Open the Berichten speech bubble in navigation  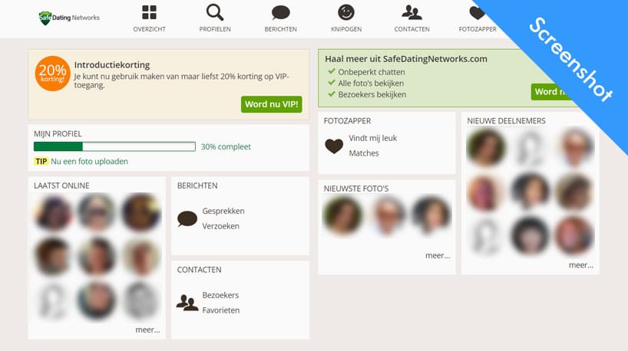click(280, 13)
